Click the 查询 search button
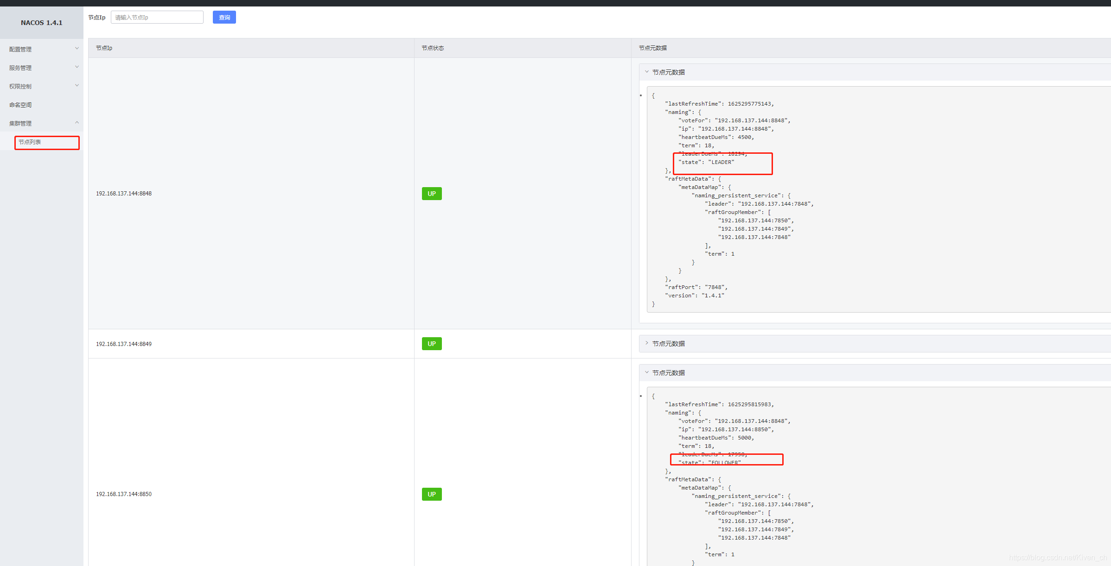The image size is (1111, 566). pyautogui.click(x=224, y=17)
